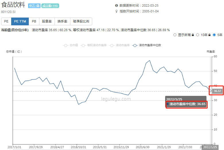Click the lock icon next to 显示所有
224x150 pixels.
coord(193,35)
